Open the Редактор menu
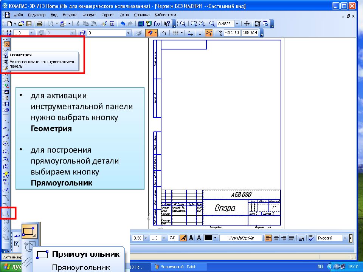The width and height of the screenshot is (363, 272). coord(37,15)
